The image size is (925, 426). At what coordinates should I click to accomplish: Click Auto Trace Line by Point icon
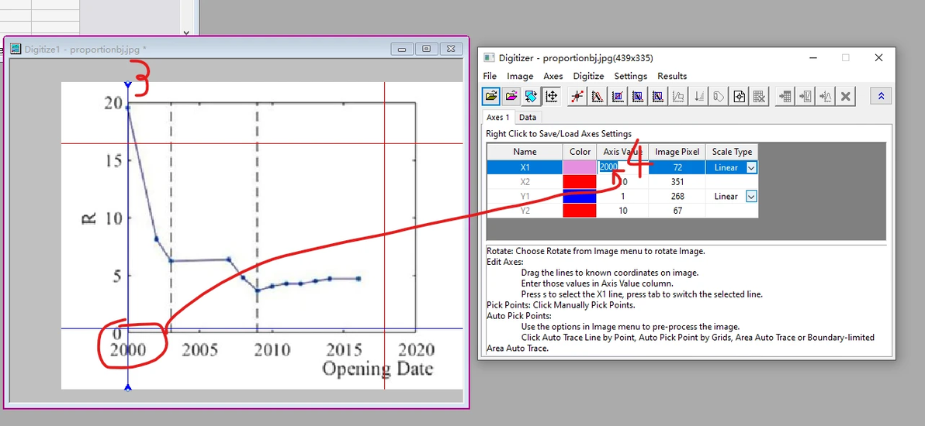598,95
